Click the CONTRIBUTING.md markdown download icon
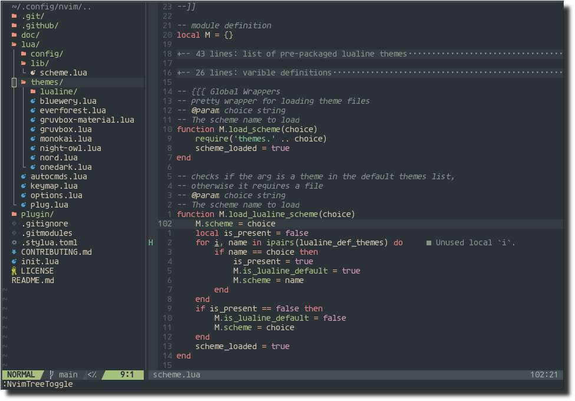The image size is (575, 401). tap(14, 252)
